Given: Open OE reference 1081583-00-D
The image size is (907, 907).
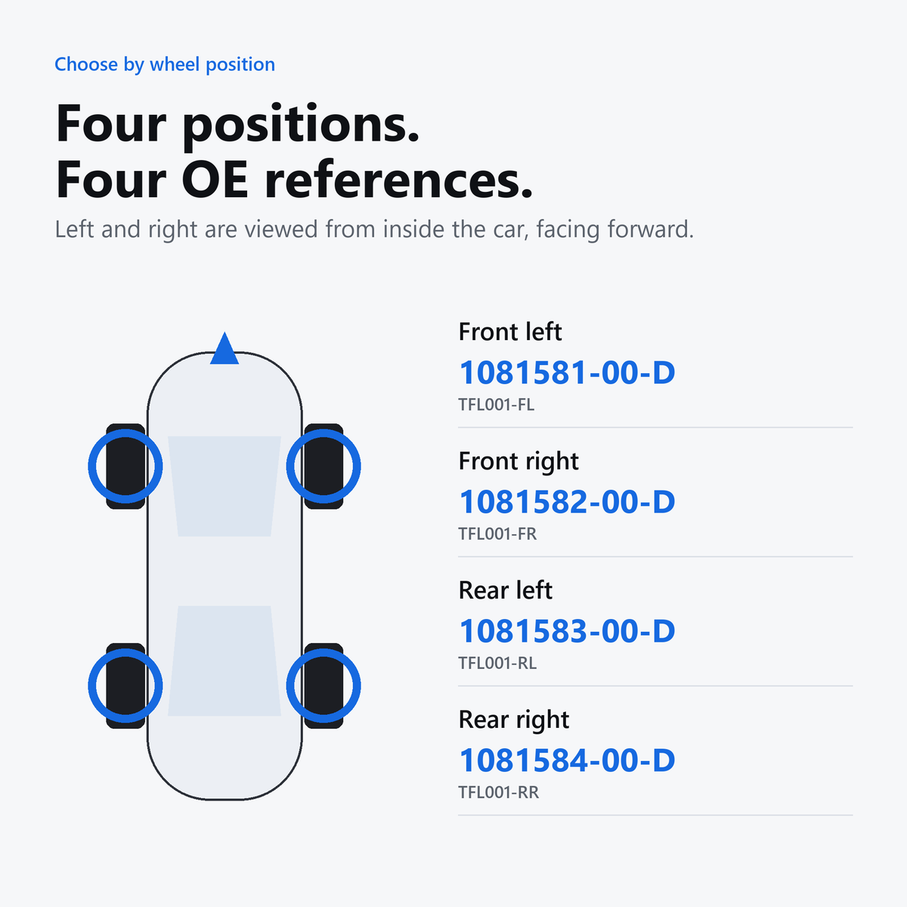Looking at the screenshot, I should [x=567, y=631].
